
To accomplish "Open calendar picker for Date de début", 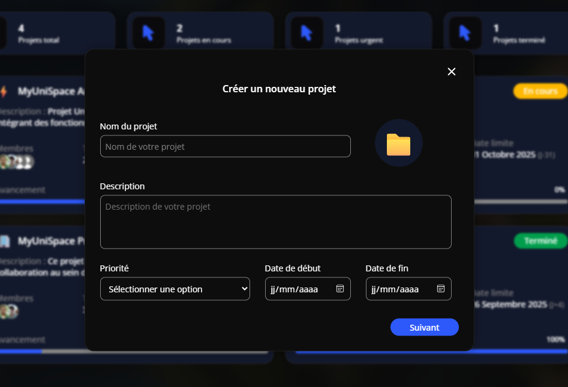I will point(339,289).
